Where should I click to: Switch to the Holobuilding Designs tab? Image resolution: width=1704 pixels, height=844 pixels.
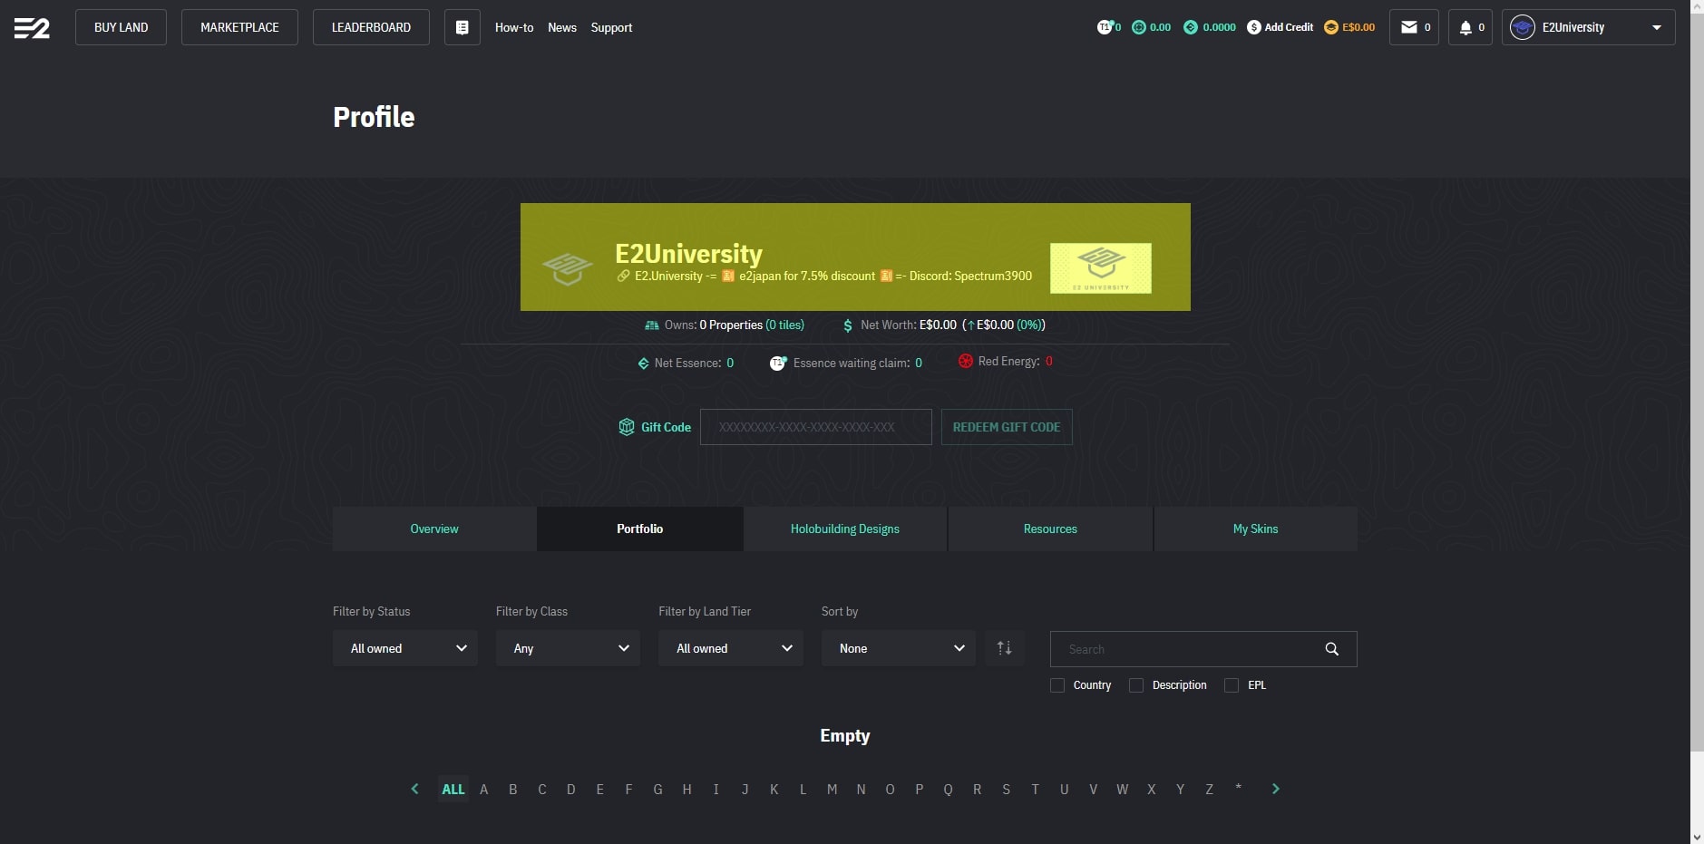(x=845, y=529)
